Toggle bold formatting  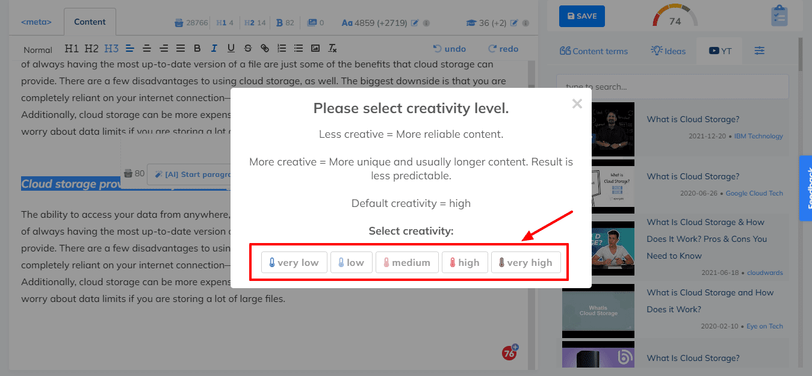[197, 49]
